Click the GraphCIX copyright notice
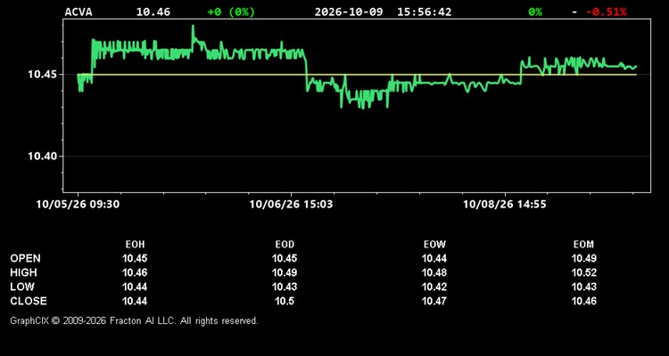The width and height of the screenshot is (669, 356). click(x=134, y=321)
